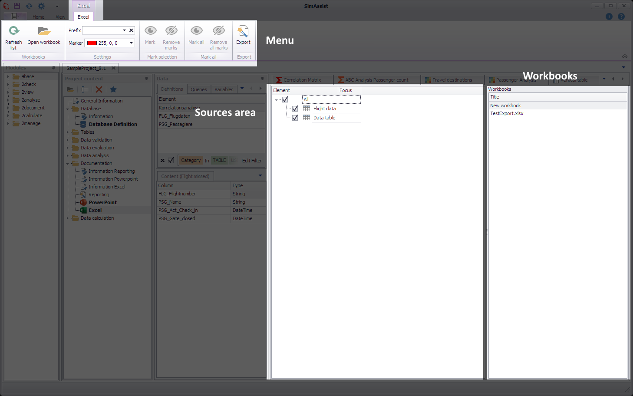Open the Prefix dropdown
This screenshot has height=396, width=633.
pos(124,30)
